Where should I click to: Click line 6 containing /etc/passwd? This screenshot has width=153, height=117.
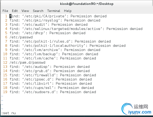pos(21,37)
